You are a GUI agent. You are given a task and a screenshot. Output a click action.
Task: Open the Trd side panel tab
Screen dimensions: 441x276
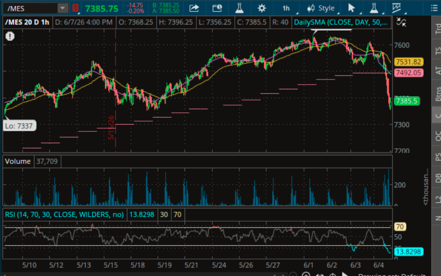(437, 29)
